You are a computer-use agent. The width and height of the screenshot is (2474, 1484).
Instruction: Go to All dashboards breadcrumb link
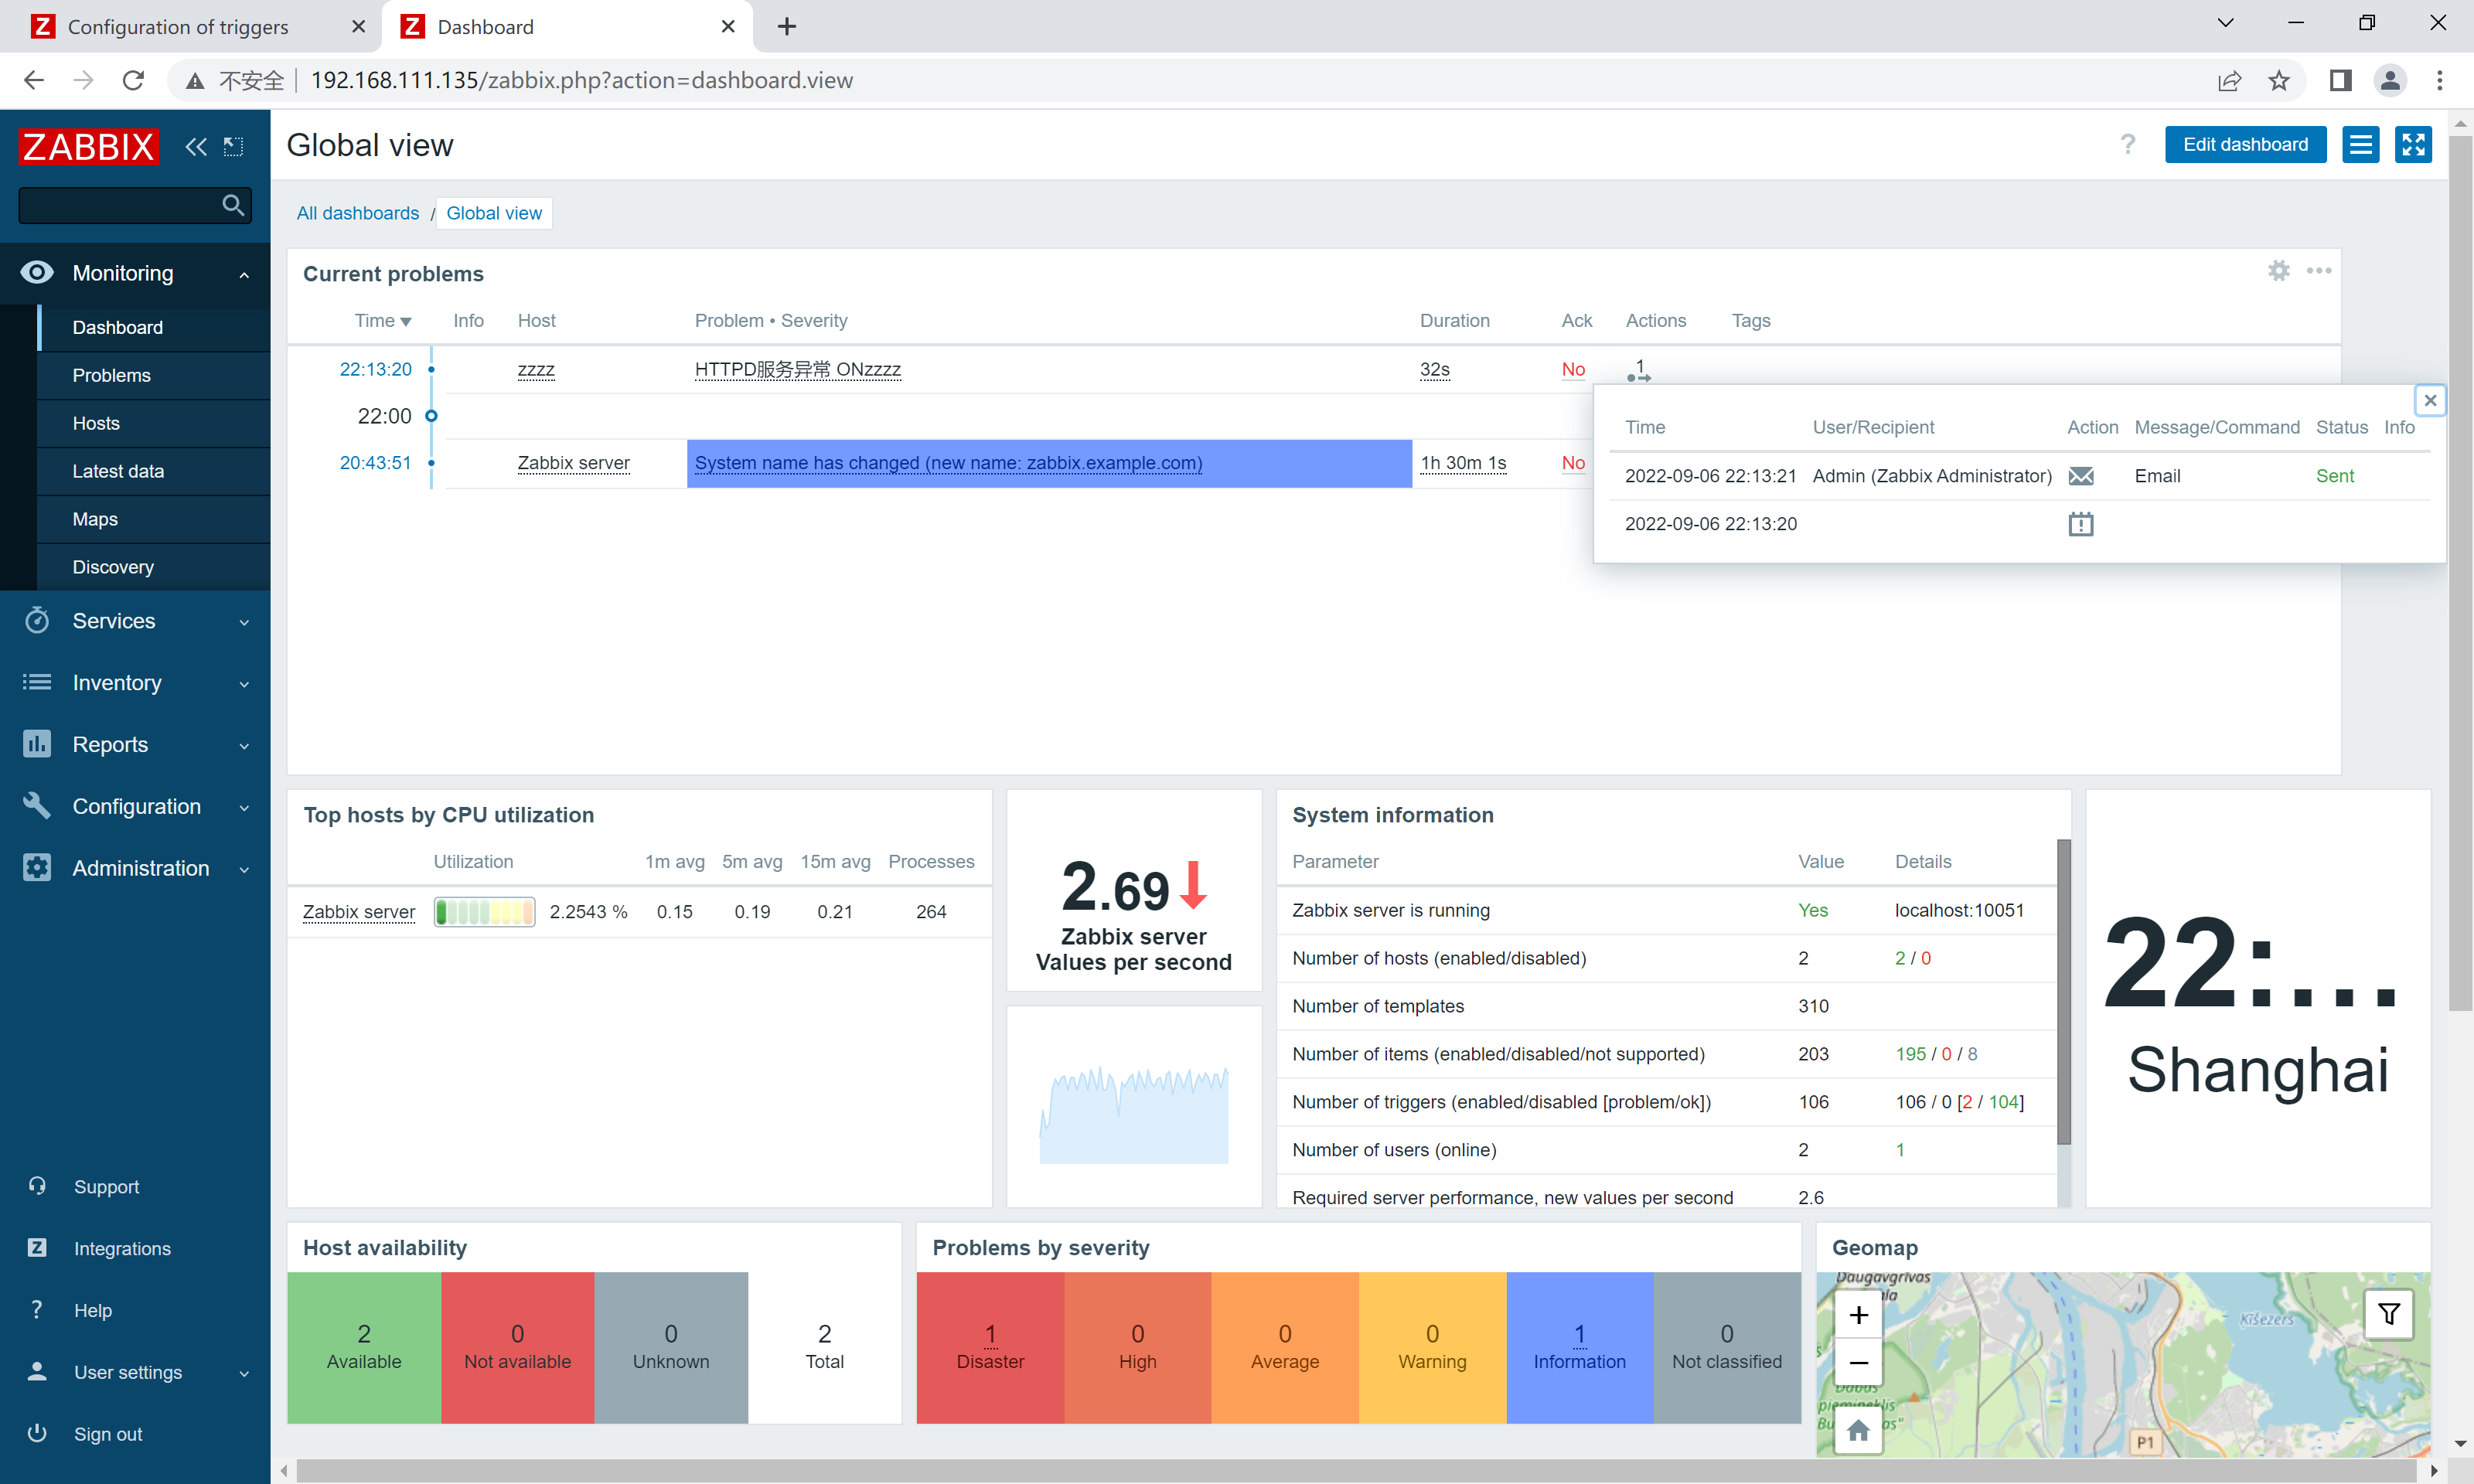point(357,213)
